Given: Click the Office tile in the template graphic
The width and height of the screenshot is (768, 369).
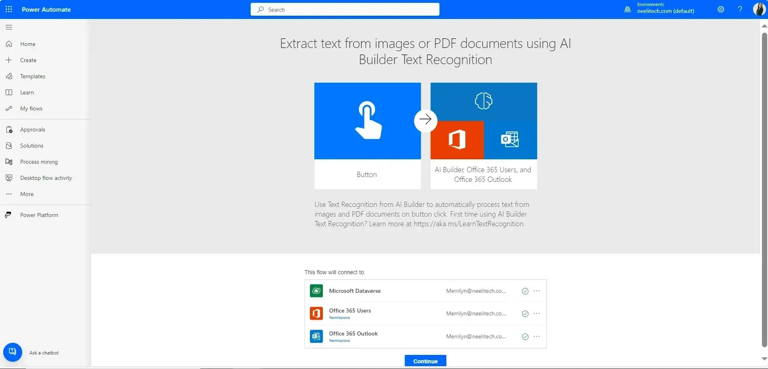Looking at the screenshot, I should click(x=457, y=140).
